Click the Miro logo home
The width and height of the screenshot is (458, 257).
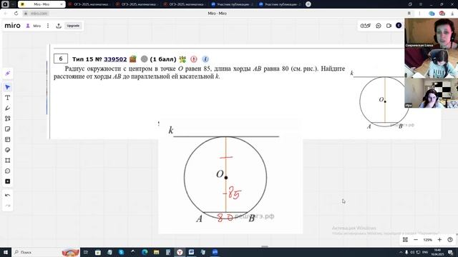(13, 26)
